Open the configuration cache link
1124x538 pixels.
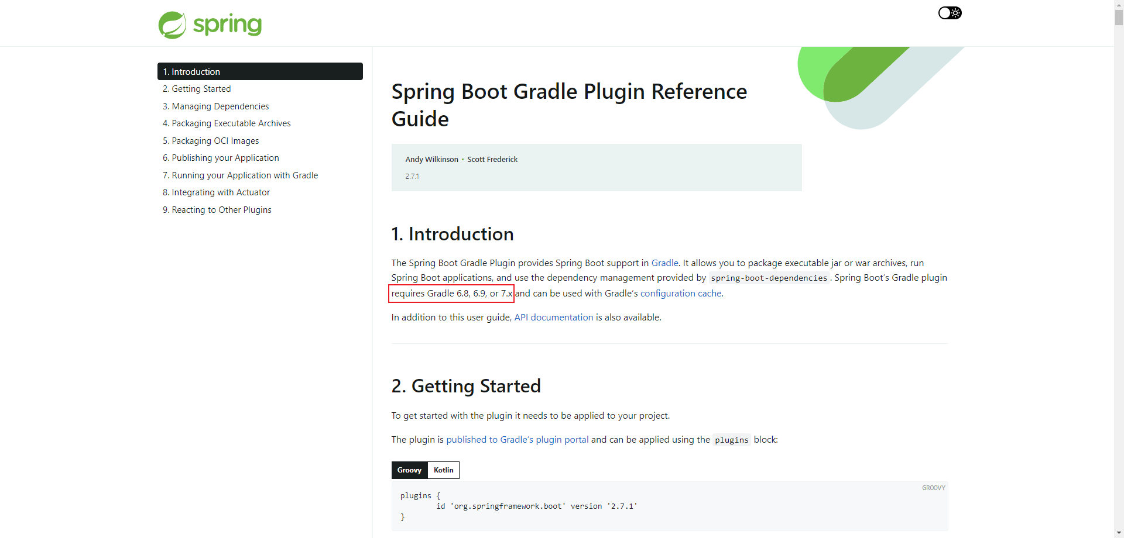[x=681, y=294]
